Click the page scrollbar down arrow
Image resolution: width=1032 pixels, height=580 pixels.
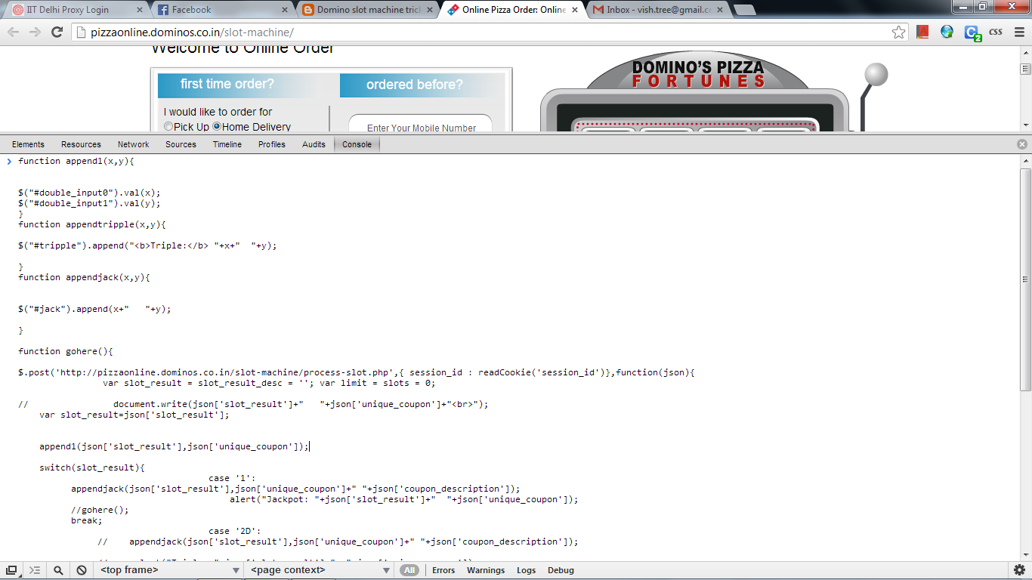click(1025, 125)
